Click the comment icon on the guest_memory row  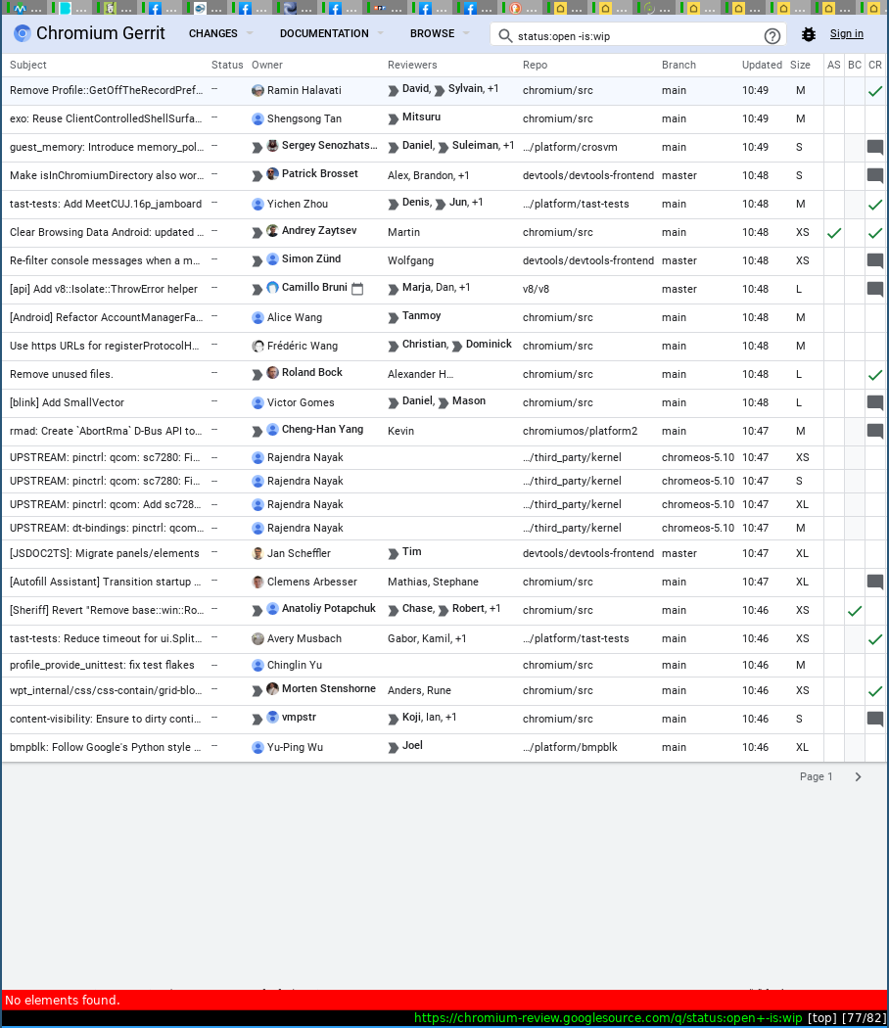click(x=874, y=147)
